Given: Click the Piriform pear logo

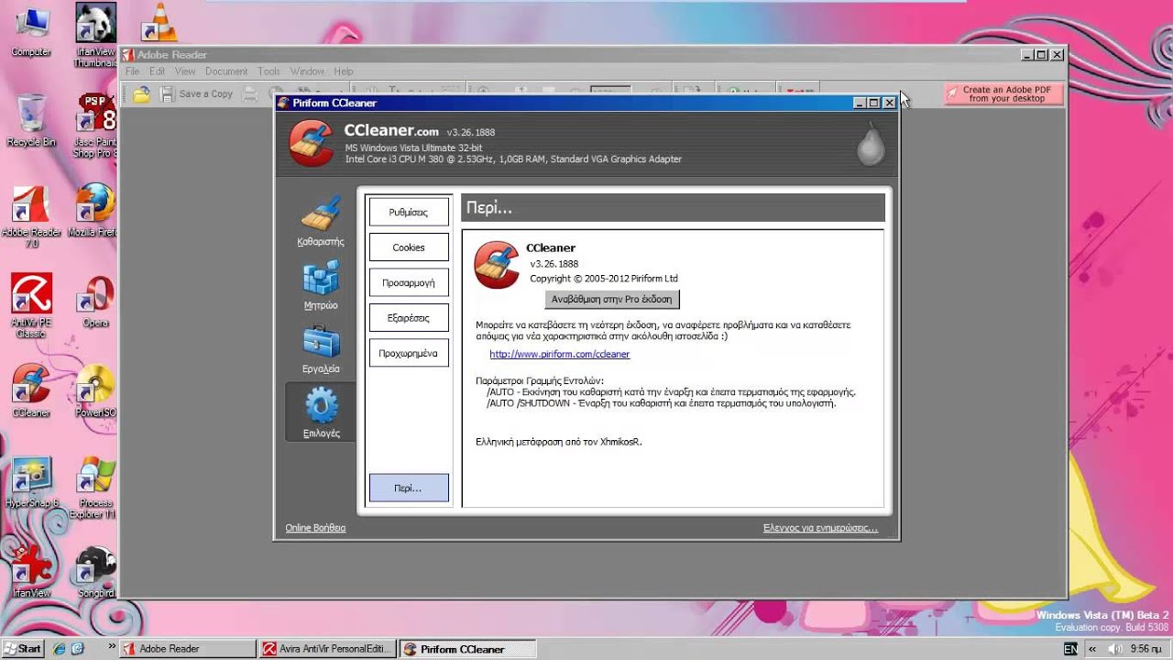Looking at the screenshot, I should (x=870, y=145).
